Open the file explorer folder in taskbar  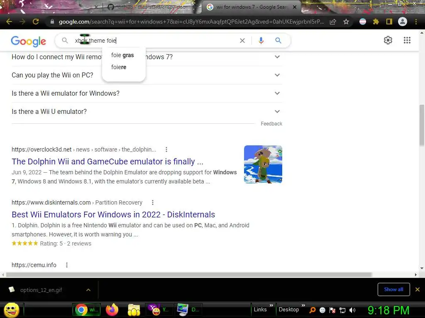coord(134,310)
